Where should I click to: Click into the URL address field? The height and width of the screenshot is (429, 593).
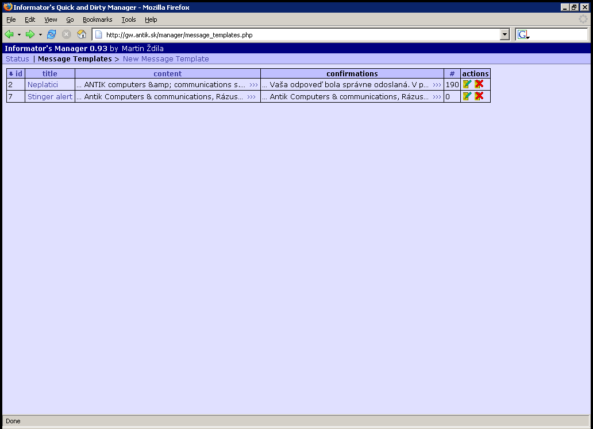[299, 35]
